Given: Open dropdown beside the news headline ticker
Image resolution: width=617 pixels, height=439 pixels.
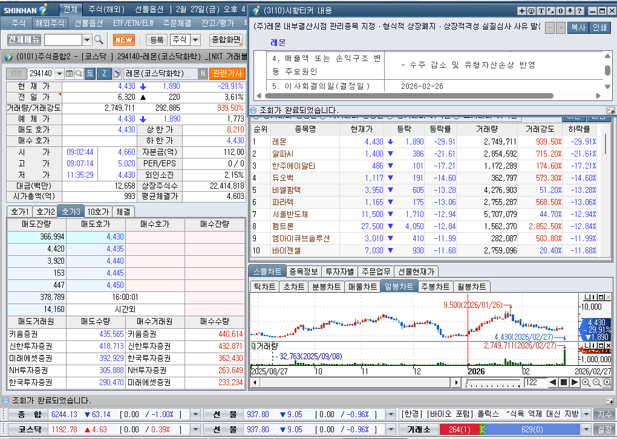Looking at the screenshot, I should (x=586, y=414).
